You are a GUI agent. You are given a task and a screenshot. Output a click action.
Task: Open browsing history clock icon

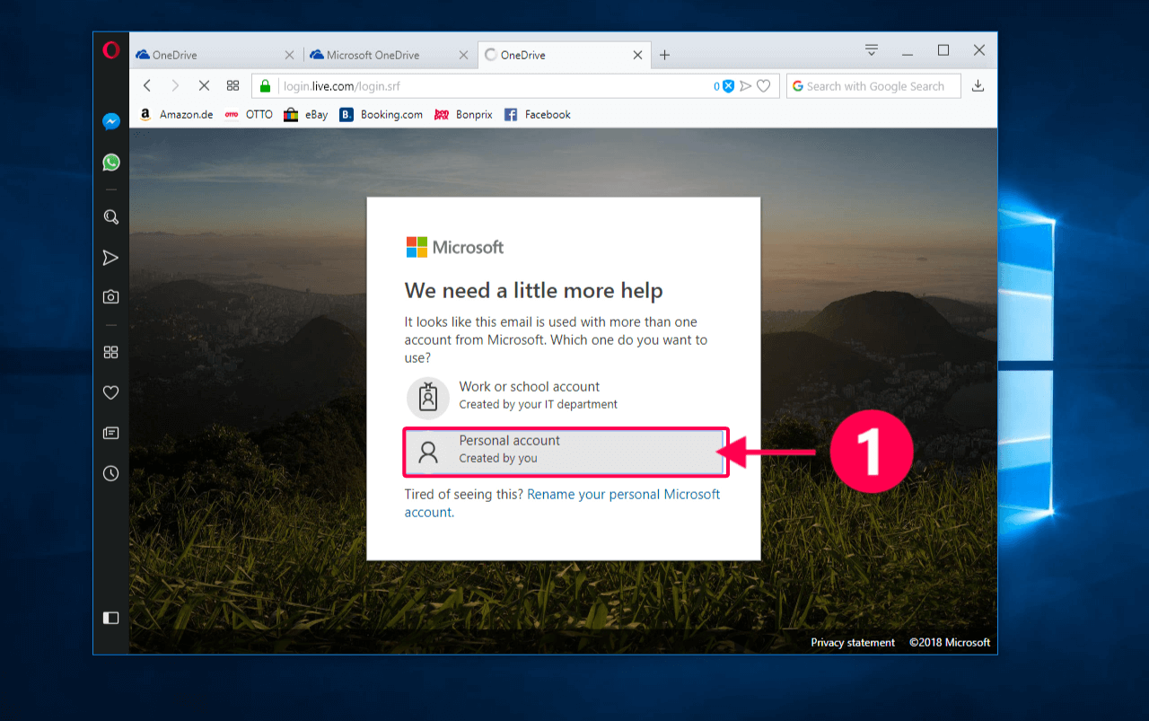(111, 473)
